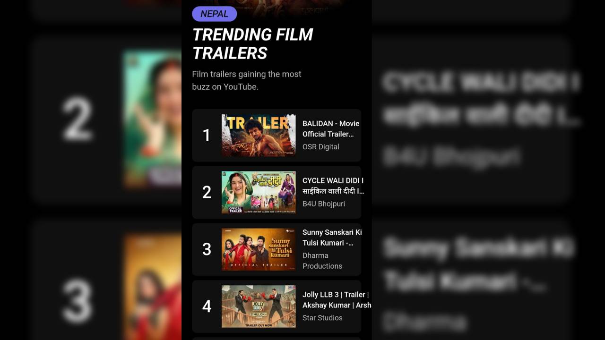The image size is (605, 340).
Task: Click rank number 1 in the list
Action: 207,136
